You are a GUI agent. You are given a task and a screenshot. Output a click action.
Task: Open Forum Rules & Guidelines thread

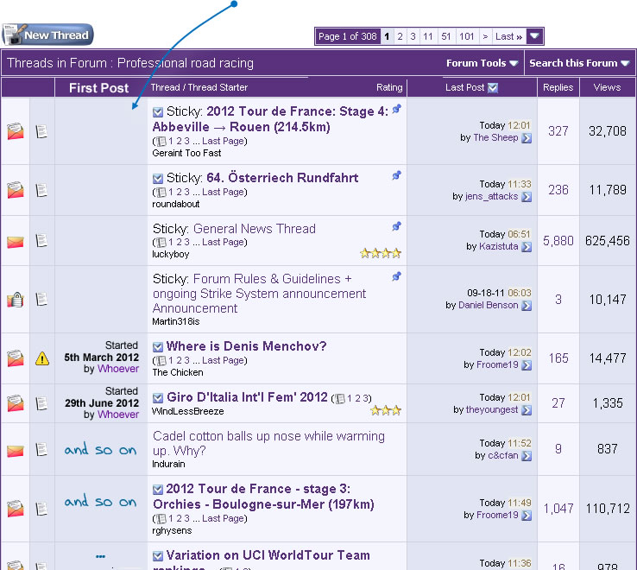259,293
